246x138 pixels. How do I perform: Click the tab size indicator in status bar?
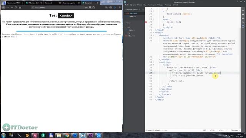click(x=235, y=130)
